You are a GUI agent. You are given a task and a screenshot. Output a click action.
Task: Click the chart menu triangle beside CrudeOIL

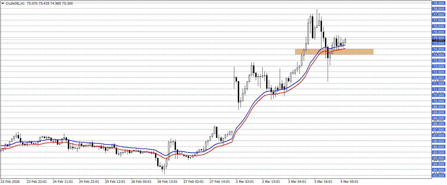[3, 4]
